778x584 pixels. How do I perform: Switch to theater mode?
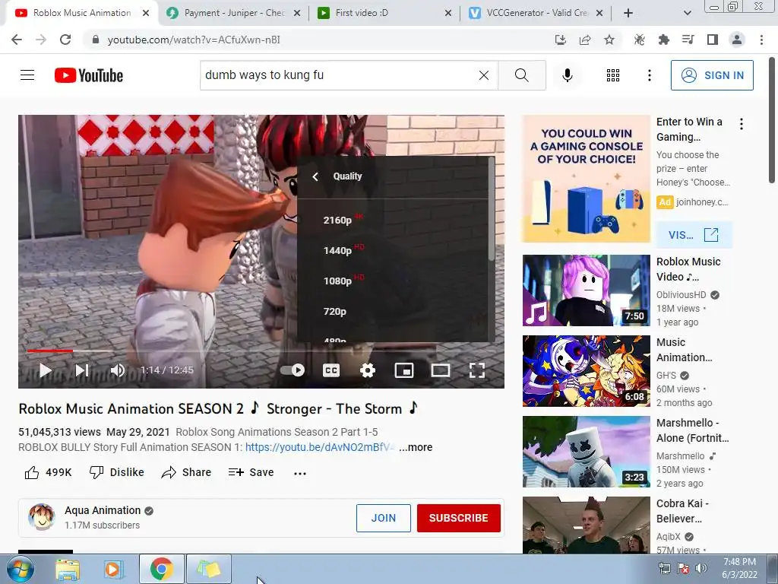point(440,370)
